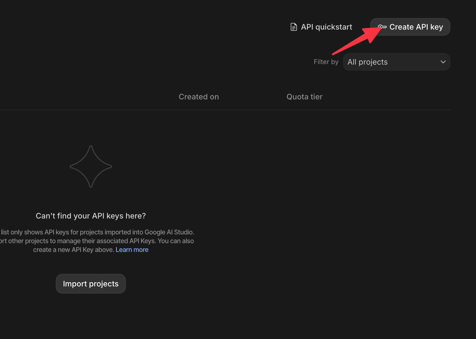Open the API quickstart text link

(x=326, y=27)
